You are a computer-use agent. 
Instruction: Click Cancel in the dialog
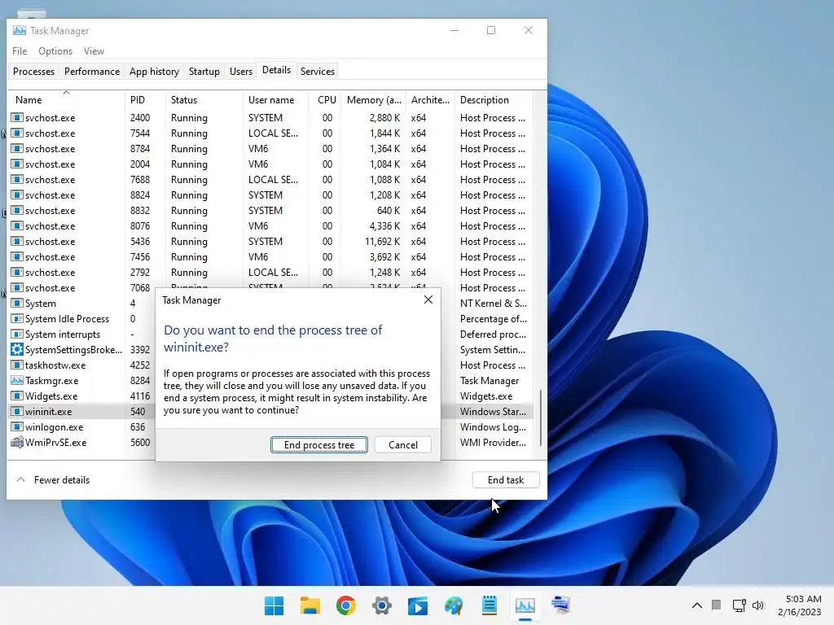[x=402, y=445]
